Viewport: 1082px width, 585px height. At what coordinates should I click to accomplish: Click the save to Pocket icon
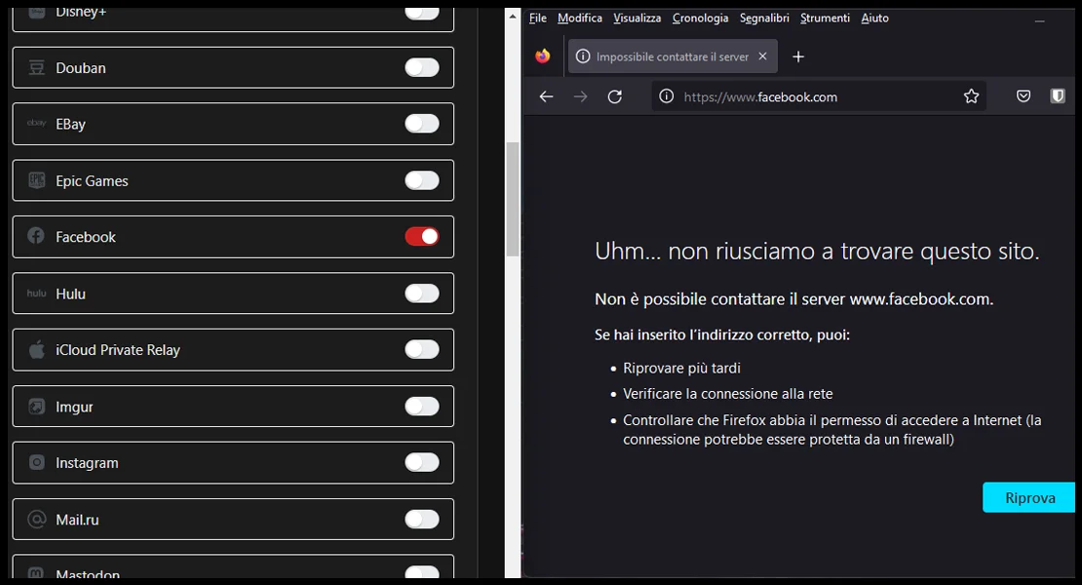(x=1024, y=96)
